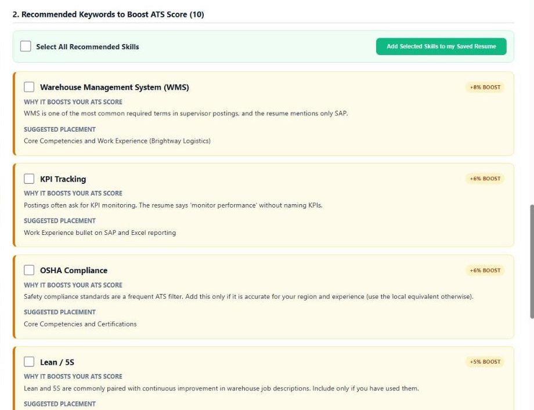The height and width of the screenshot is (410, 534).
Task: Click the sentence about Lean and 5S
Action: click(221, 388)
